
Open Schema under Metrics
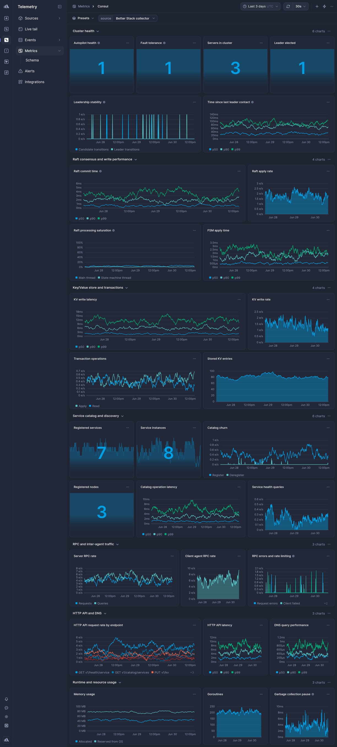tap(32, 60)
